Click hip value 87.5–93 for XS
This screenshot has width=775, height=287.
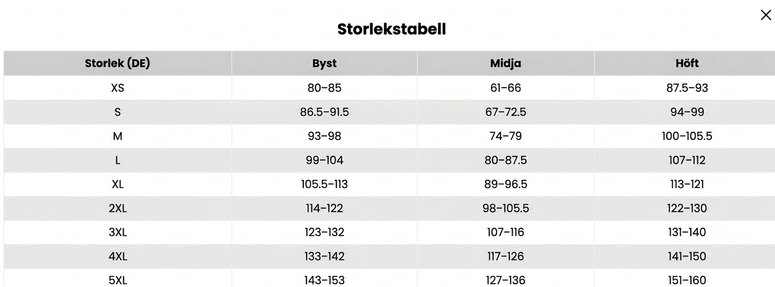coord(687,88)
